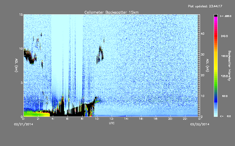This screenshot has height=146, width=235.
Task: Click the colorbar value 120.0
Action: (224, 76)
